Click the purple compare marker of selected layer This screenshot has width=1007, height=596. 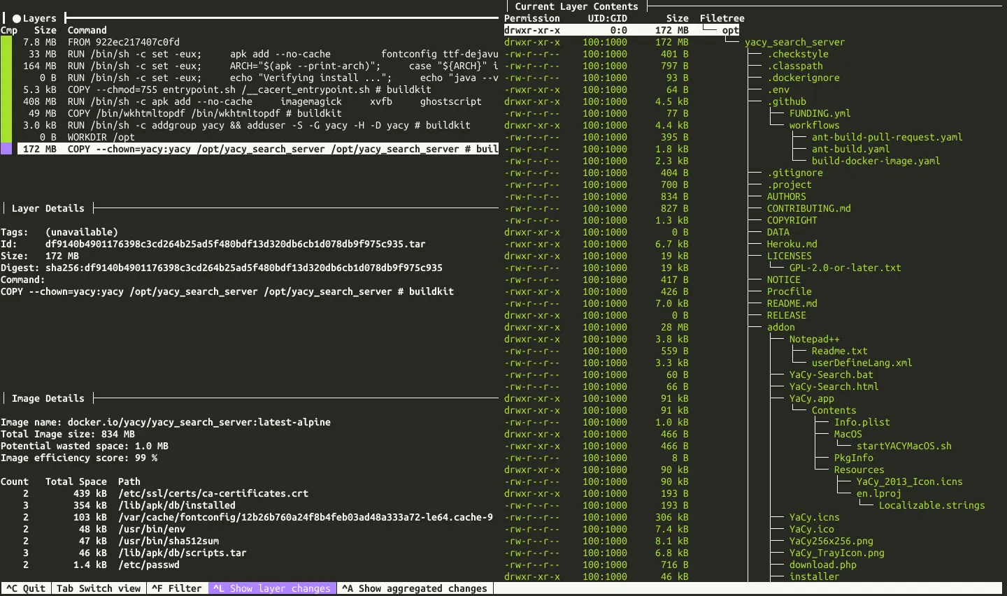point(6,149)
